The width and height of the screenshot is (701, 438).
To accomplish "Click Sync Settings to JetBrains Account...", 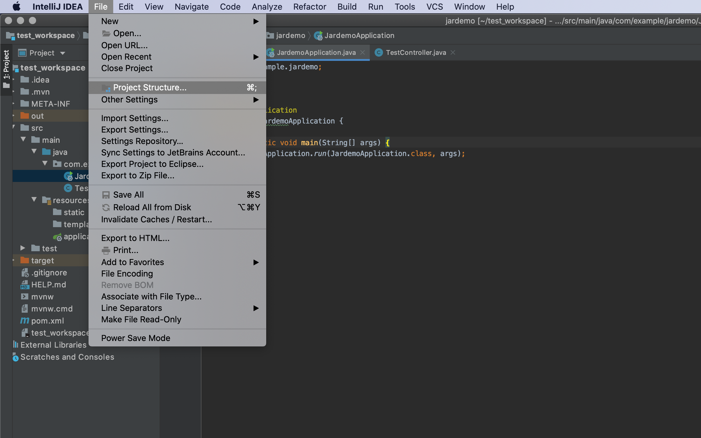I will point(177,153).
